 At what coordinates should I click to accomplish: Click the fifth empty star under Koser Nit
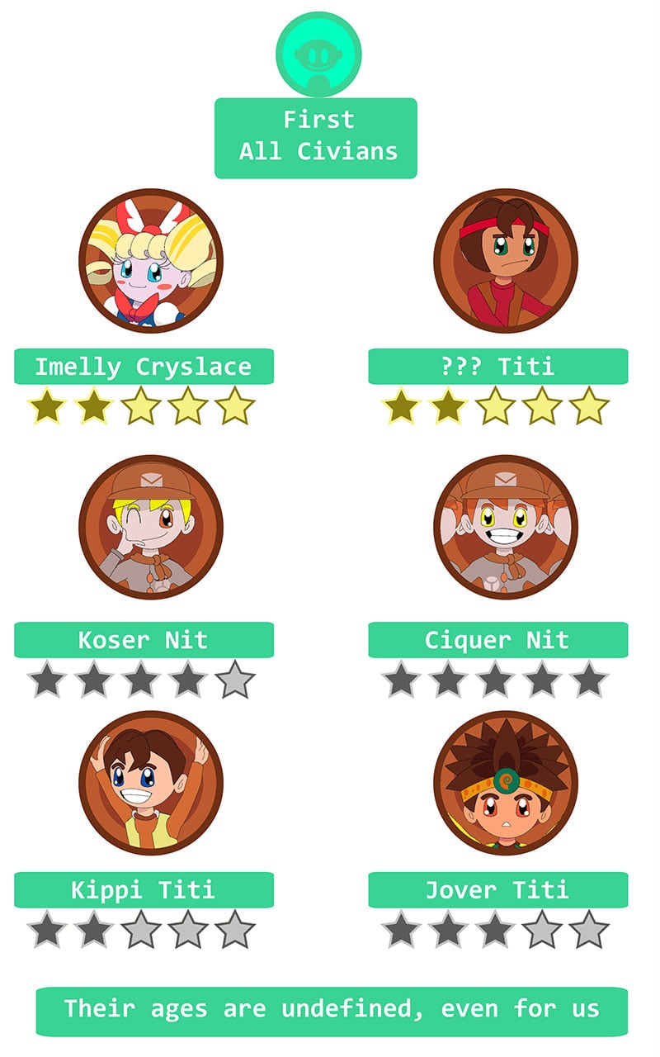click(235, 680)
